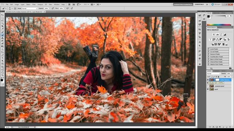
Task: Toggle lock image pixels brush icon
Action: [214, 77]
